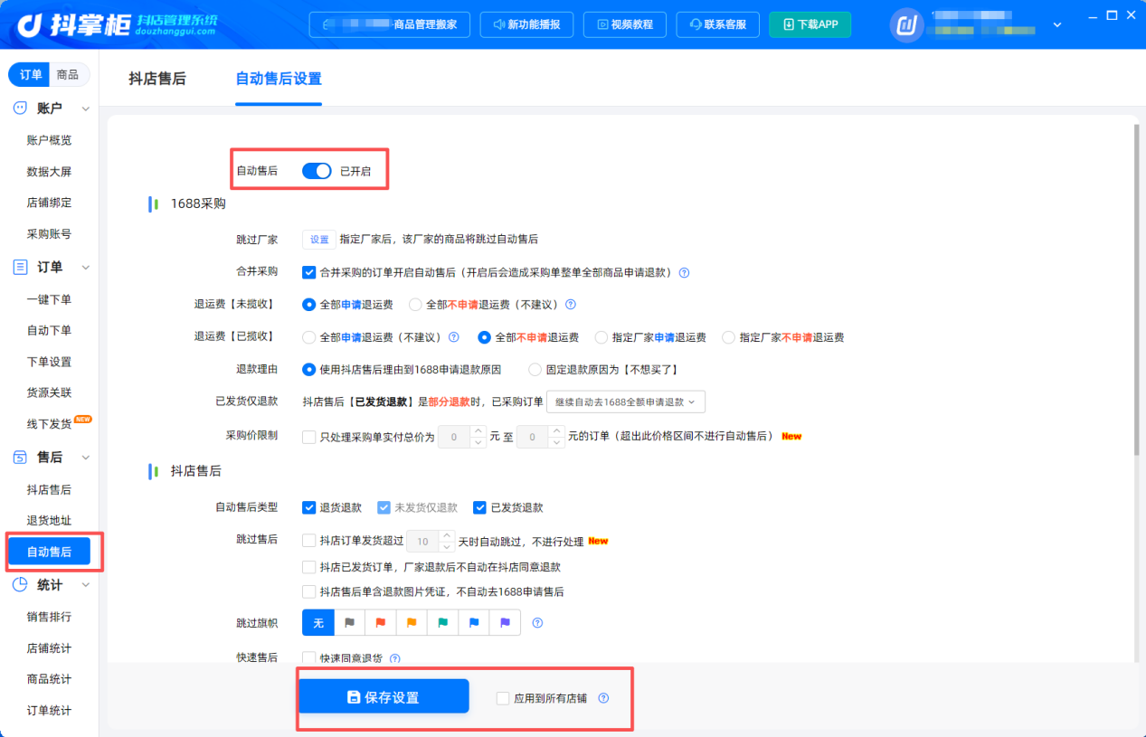Screen dimensions: 1146x737
Task: Select the green flag
Action: pyautogui.click(x=442, y=623)
